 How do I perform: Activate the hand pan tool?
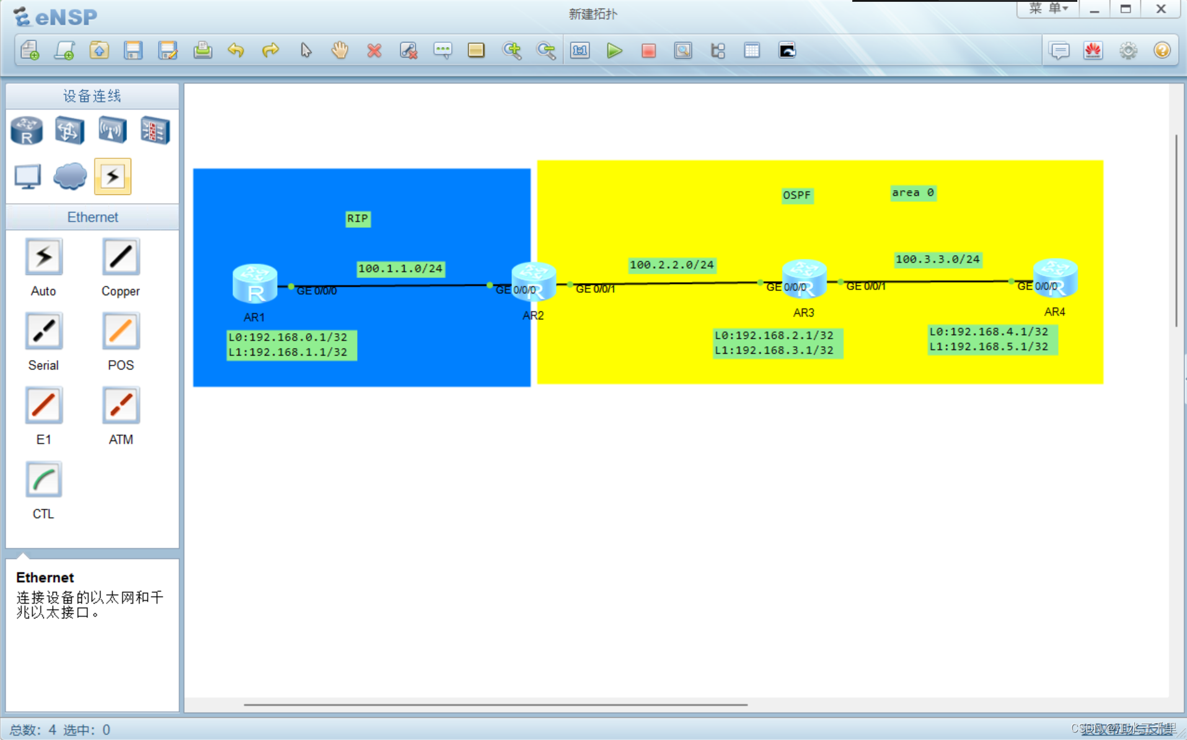[340, 50]
